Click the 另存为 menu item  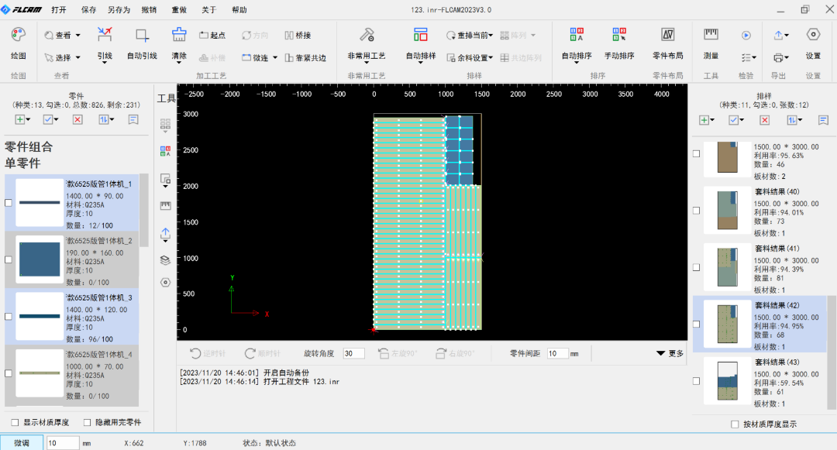(119, 9)
